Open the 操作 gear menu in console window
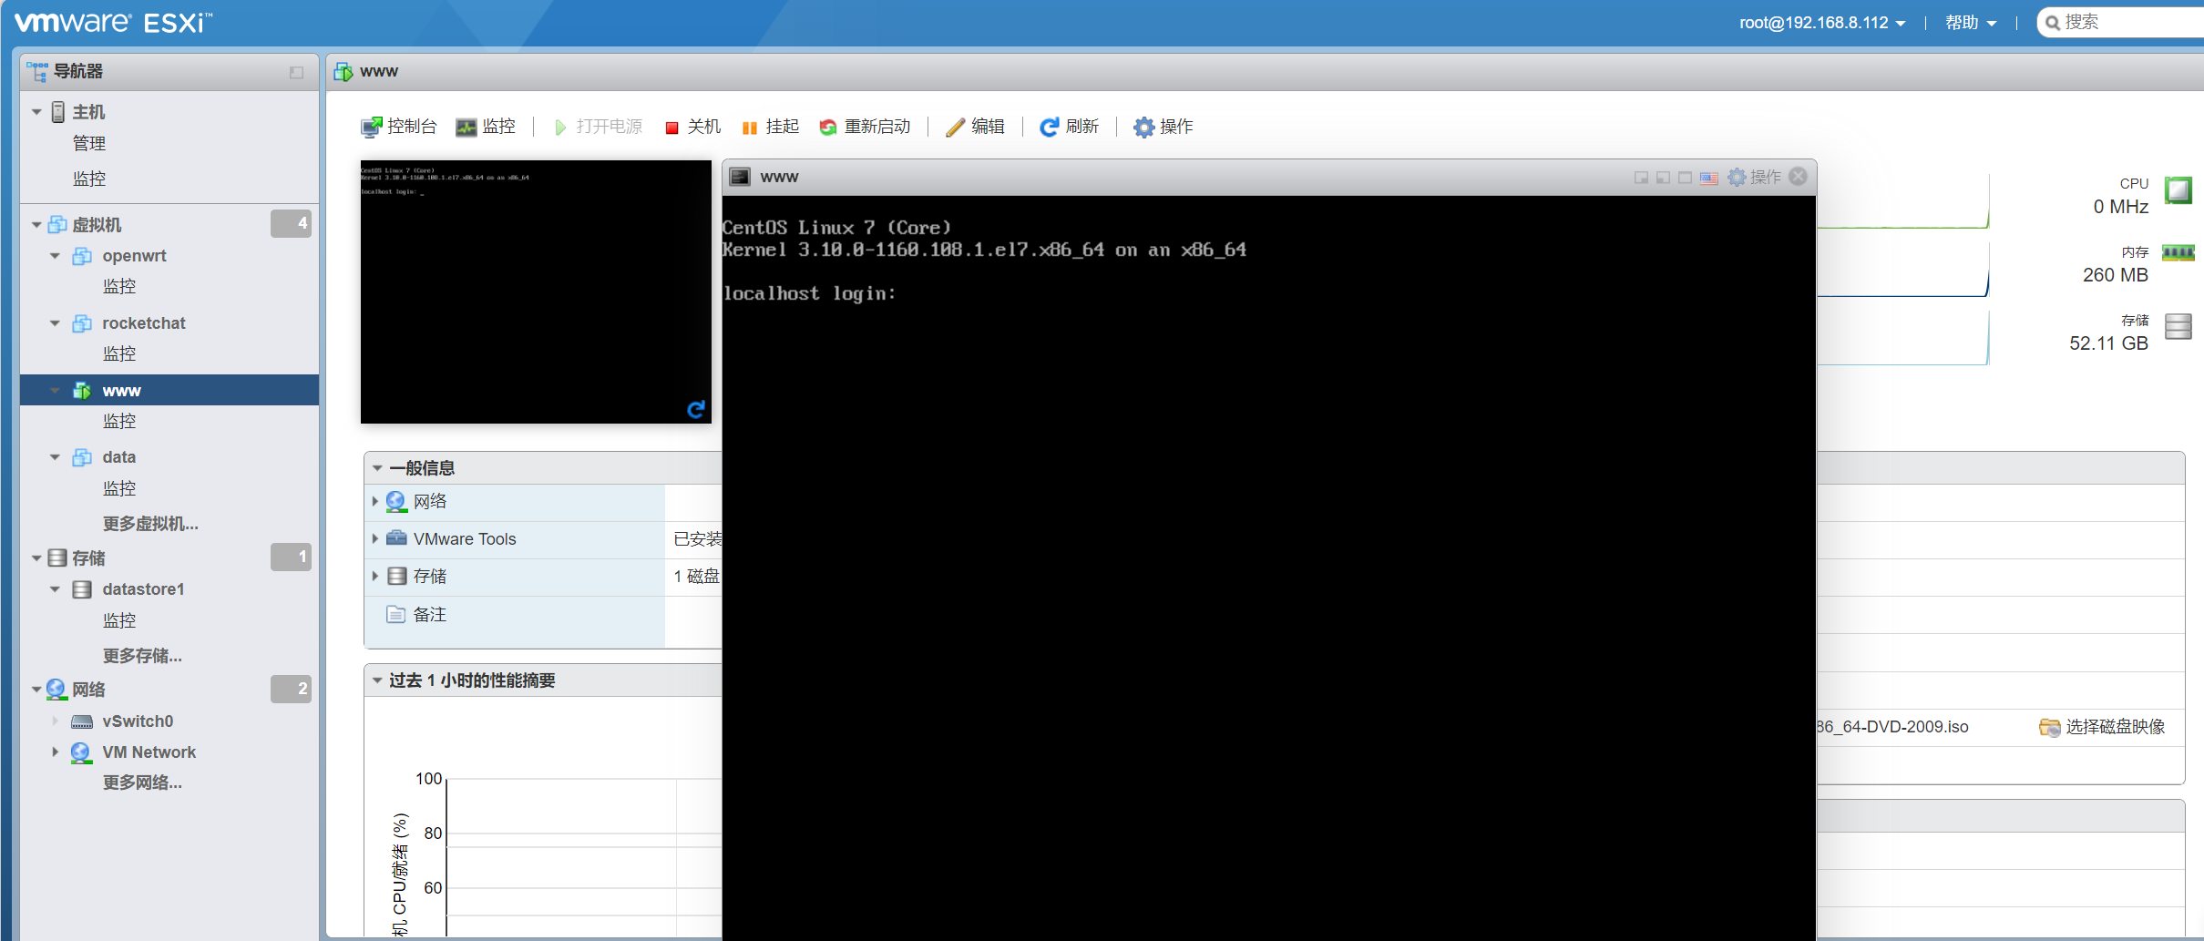Screen dimensions: 2204x941 (x=1755, y=177)
